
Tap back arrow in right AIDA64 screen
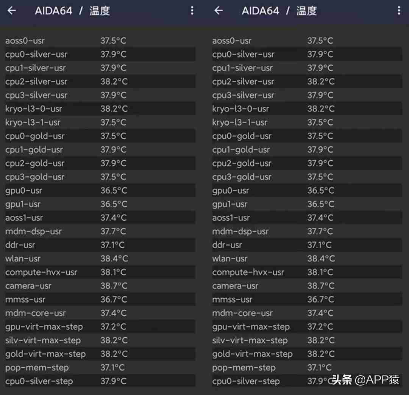(x=219, y=11)
